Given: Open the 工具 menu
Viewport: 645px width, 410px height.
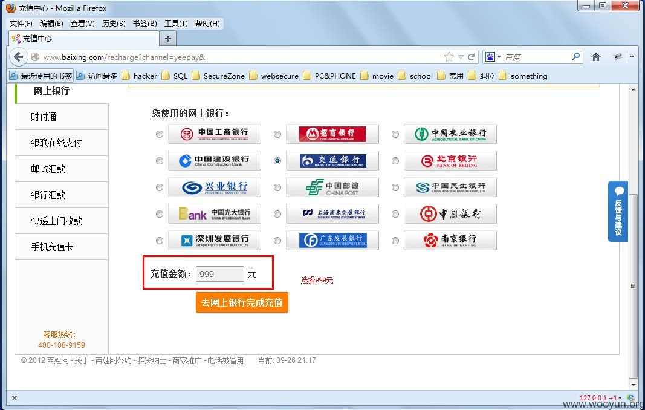Looking at the screenshot, I should point(176,24).
